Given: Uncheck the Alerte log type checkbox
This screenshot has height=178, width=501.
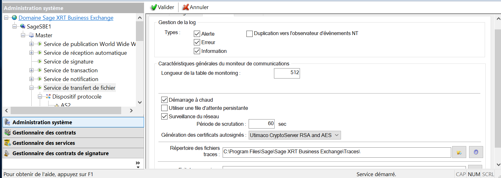Looking at the screenshot, I should point(197,34).
